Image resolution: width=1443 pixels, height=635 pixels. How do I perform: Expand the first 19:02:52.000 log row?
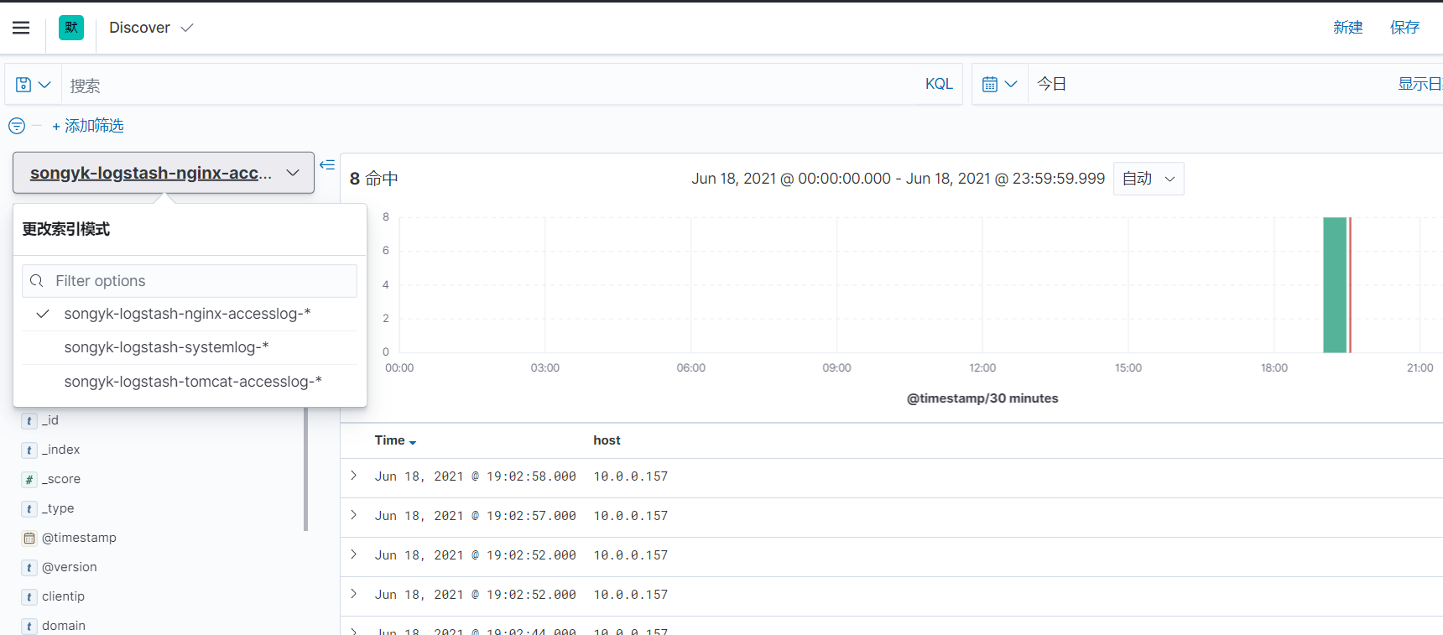click(354, 554)
